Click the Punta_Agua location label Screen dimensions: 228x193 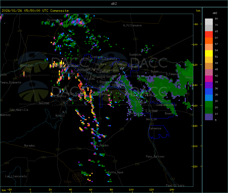(x=116, y=172)
